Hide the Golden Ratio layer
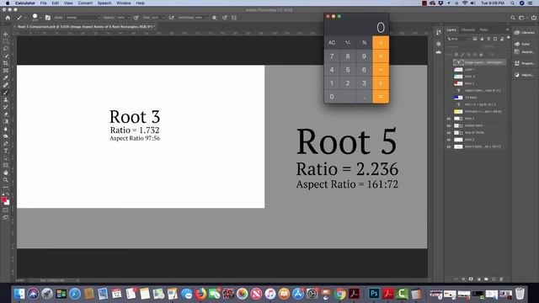 449,125
